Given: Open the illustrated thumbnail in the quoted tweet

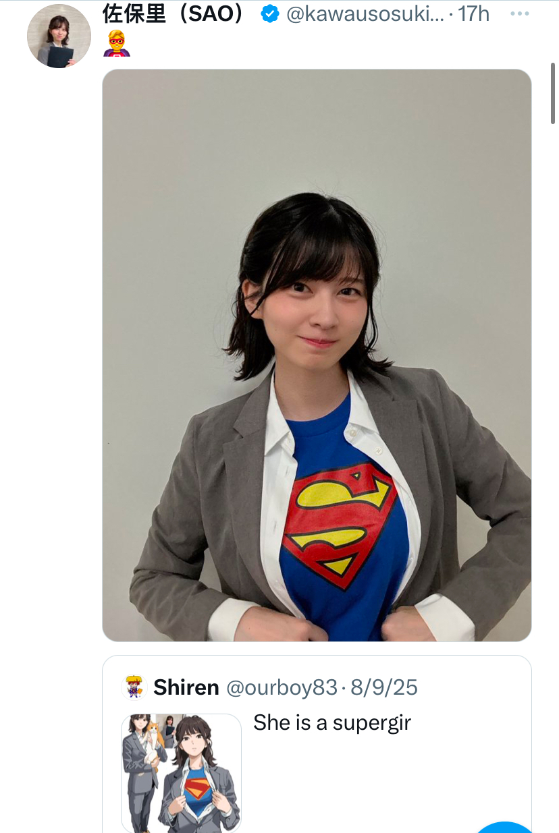Looking at the screenshot, I should click(182, 773).
